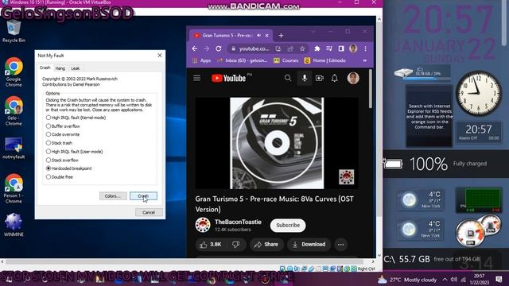This screenshot has height=286, width=509.
Task: Share the Gran Turismo video
Action: pos(266,245)
